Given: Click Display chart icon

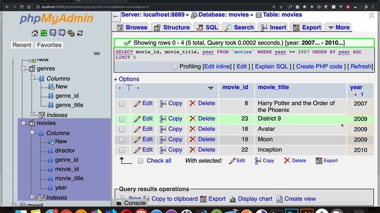Looking at the screenshot, I should coord(233,199).
